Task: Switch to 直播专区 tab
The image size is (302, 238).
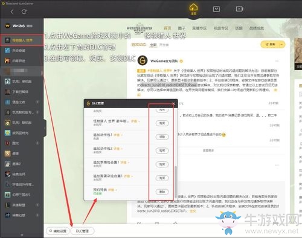Action: 199,28
